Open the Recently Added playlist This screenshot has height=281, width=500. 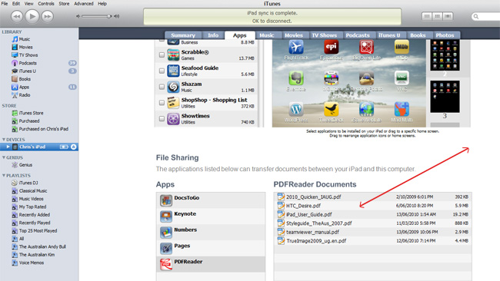tap(34, 215)
